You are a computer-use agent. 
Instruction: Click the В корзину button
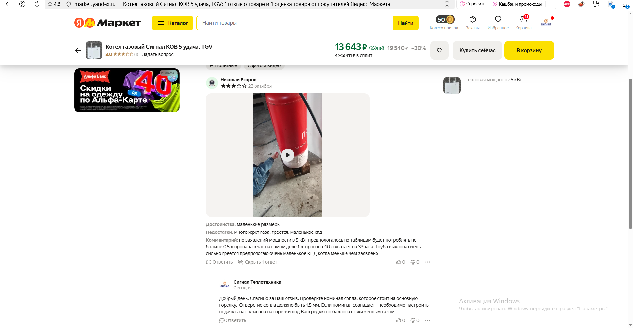tap(529, 50)
